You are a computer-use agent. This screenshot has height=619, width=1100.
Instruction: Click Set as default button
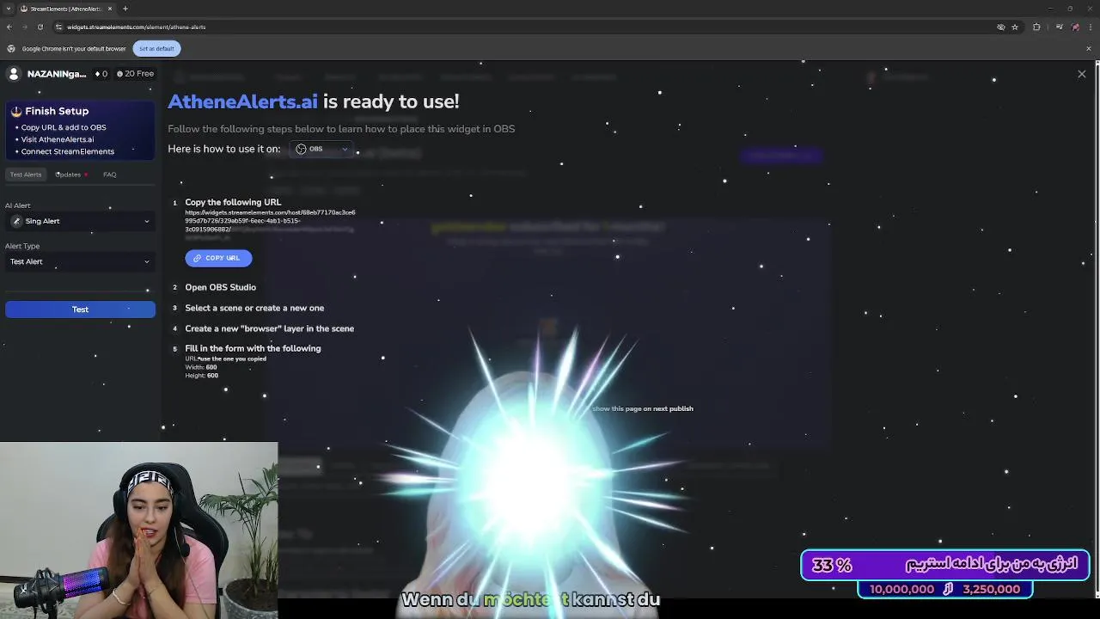[156, 48]
